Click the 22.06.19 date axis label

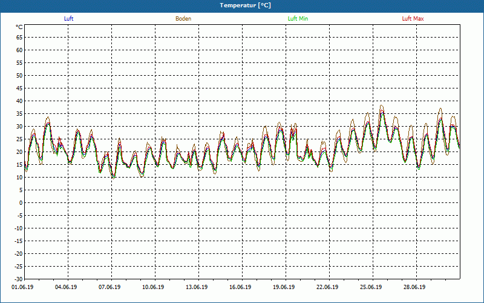pyautogui.click(x=327, y=287)
